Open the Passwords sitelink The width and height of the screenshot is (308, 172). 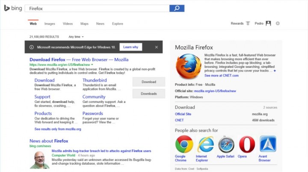pos(92,114)
